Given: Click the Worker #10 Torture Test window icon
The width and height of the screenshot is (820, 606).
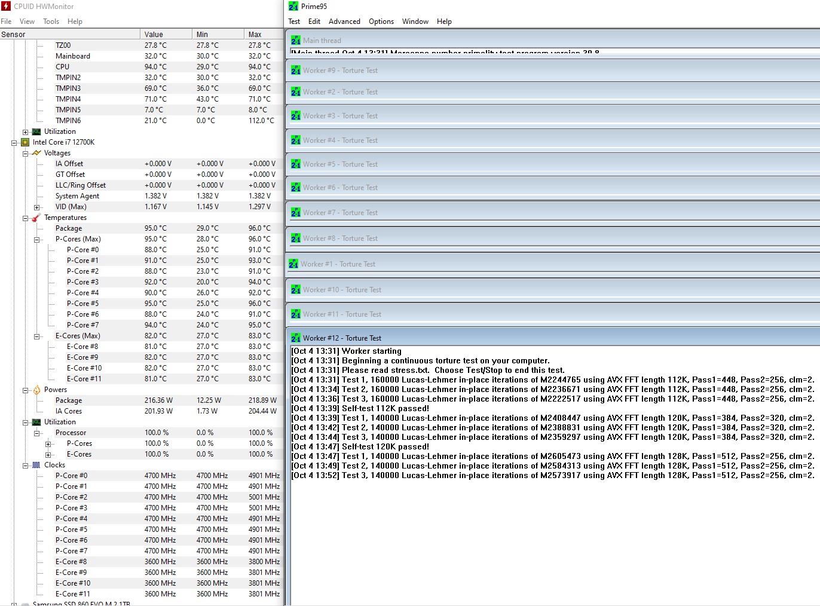Looking at the screenshot, I should coord(296,289).
